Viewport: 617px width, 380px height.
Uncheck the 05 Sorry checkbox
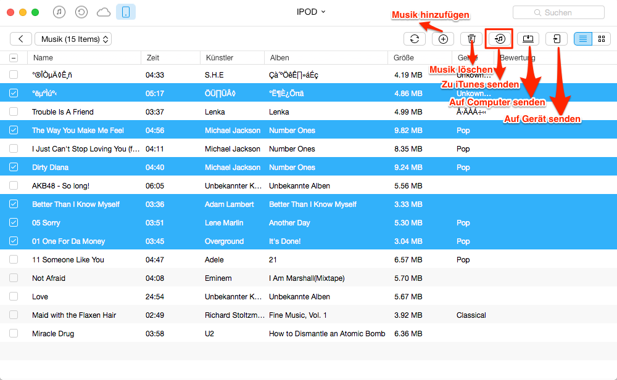click(x=14, y=222)
